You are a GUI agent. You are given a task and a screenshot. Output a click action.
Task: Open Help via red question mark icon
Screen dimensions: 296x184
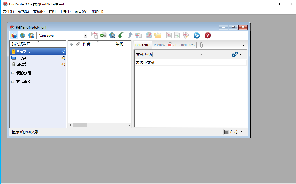click(207, 35)
